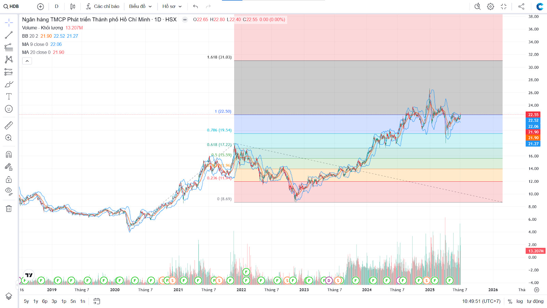Redo the last chart action

(x=208, y=7)
